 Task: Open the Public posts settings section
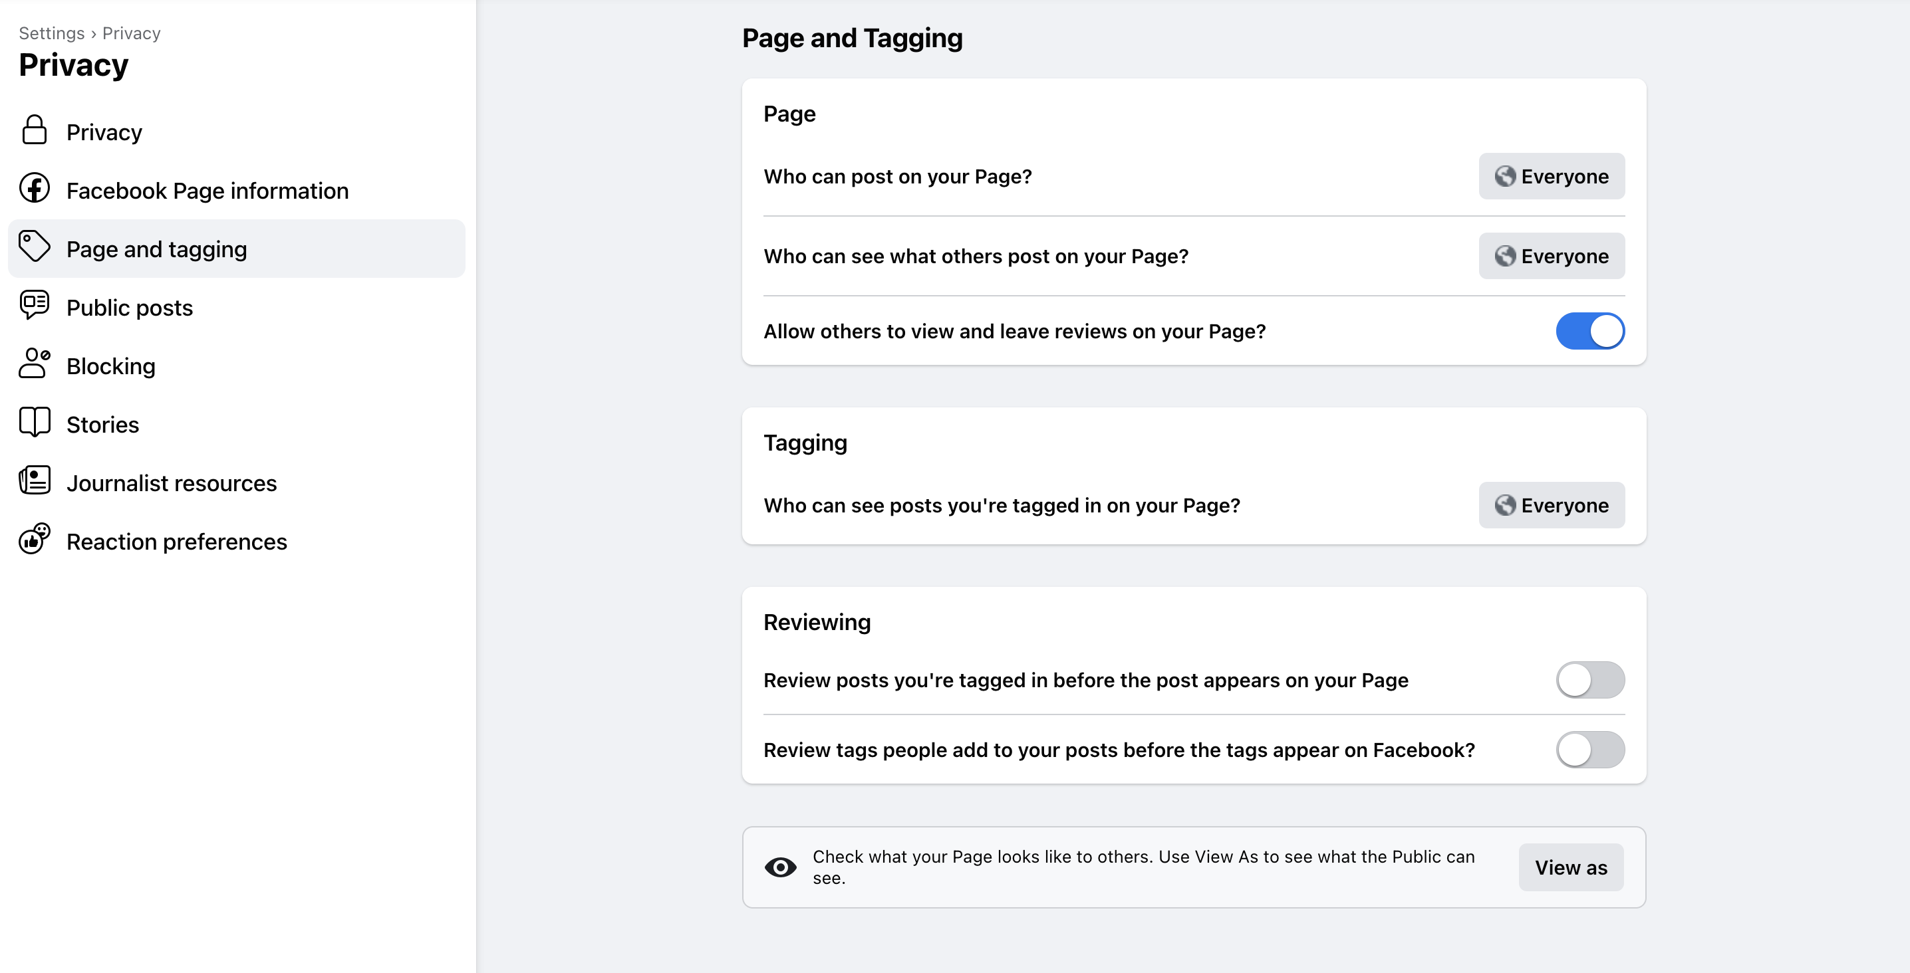(x=130, y=308)
